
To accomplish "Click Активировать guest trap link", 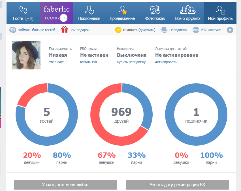I will coord(166,62).
